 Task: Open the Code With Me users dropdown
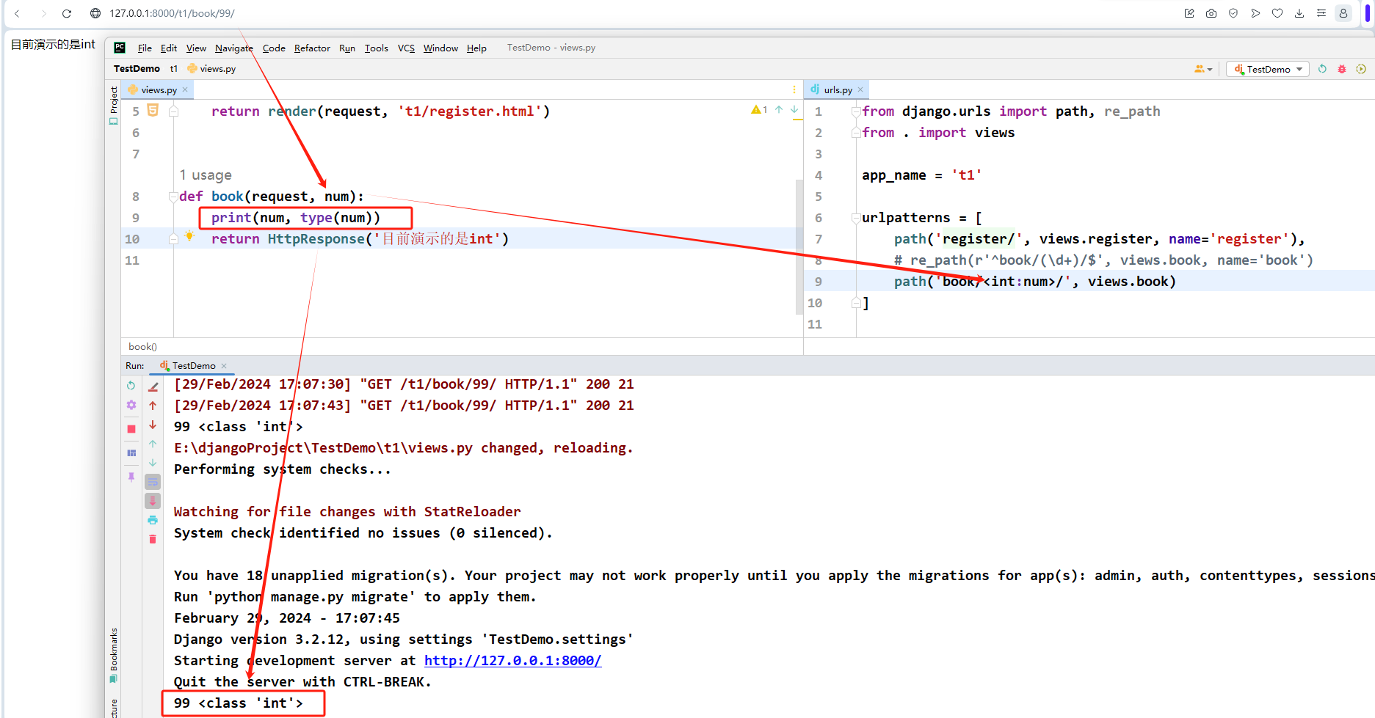(1203, 69)
